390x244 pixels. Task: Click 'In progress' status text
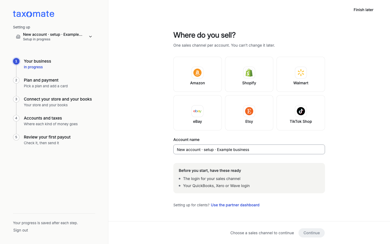point(33,67)
